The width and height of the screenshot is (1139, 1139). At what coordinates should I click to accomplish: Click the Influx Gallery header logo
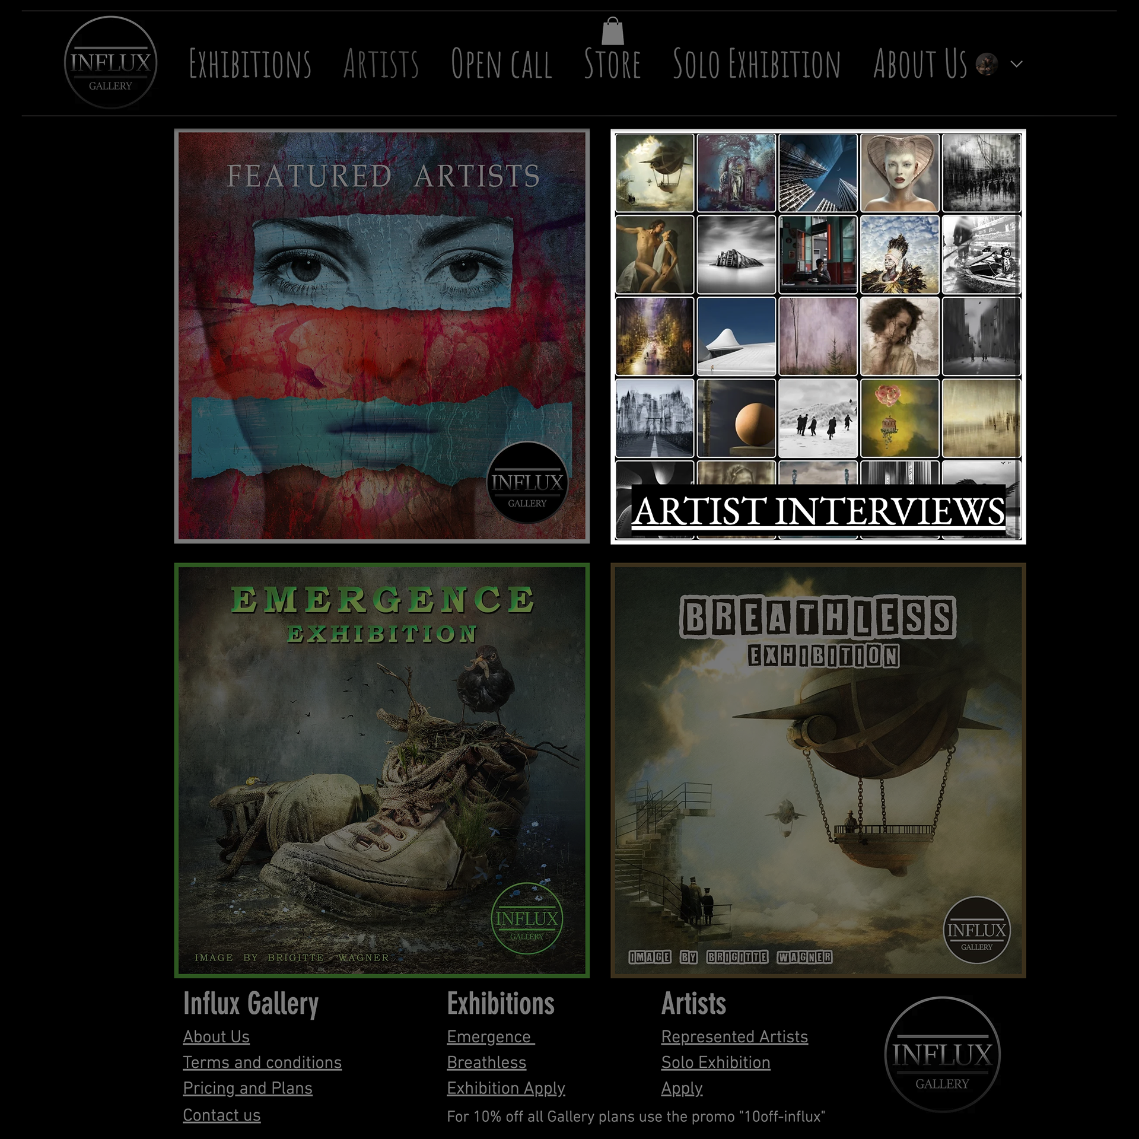pyautogui.click(x=110, y=63)
